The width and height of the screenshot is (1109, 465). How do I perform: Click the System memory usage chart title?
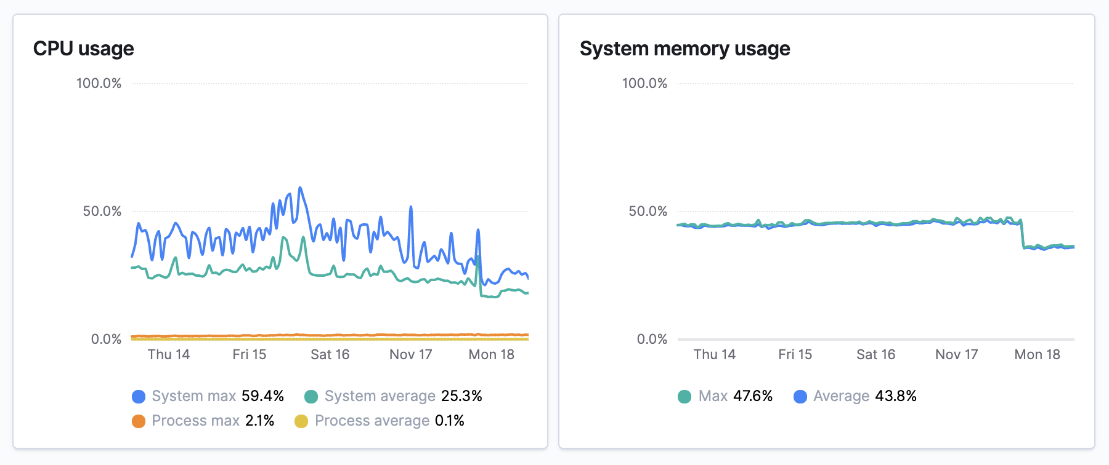click(685, 49)
